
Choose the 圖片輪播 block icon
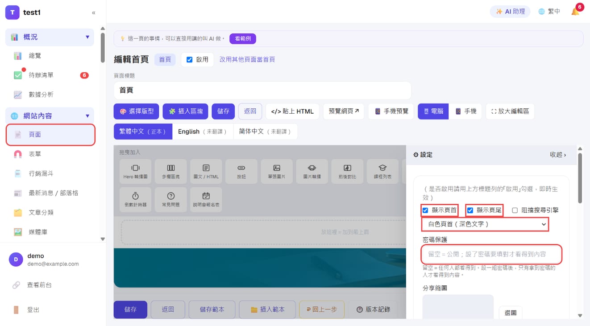pyautogui.click(x=312, y=172)
